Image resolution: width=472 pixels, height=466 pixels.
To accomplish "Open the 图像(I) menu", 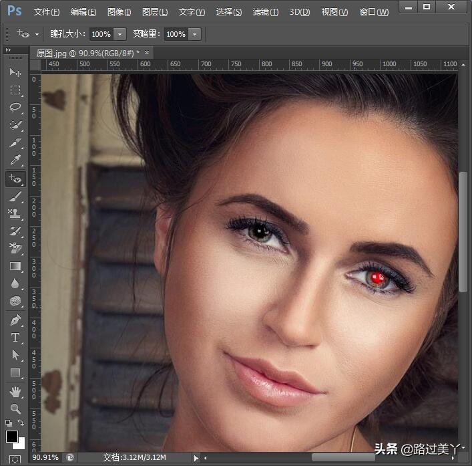I will coord(120,12).
